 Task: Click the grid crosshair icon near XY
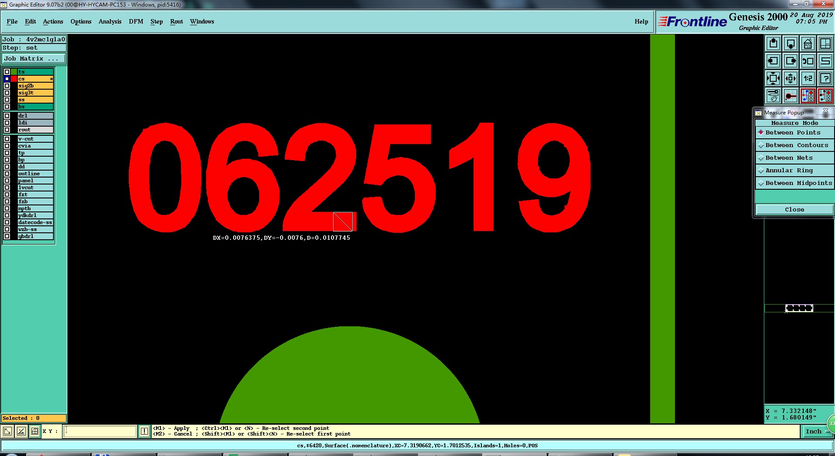[x=35, y=431]
